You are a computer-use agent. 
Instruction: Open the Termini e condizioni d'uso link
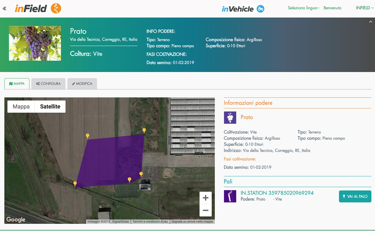150,222
